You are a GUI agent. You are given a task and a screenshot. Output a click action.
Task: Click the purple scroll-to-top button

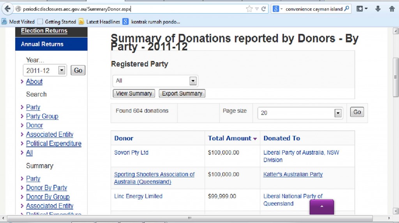321,207
